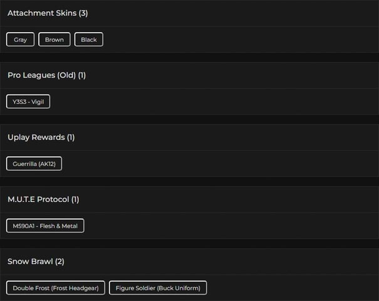Expand the M.U.T.E Protocol section header
Screen dimensions: 379x301
39,200
